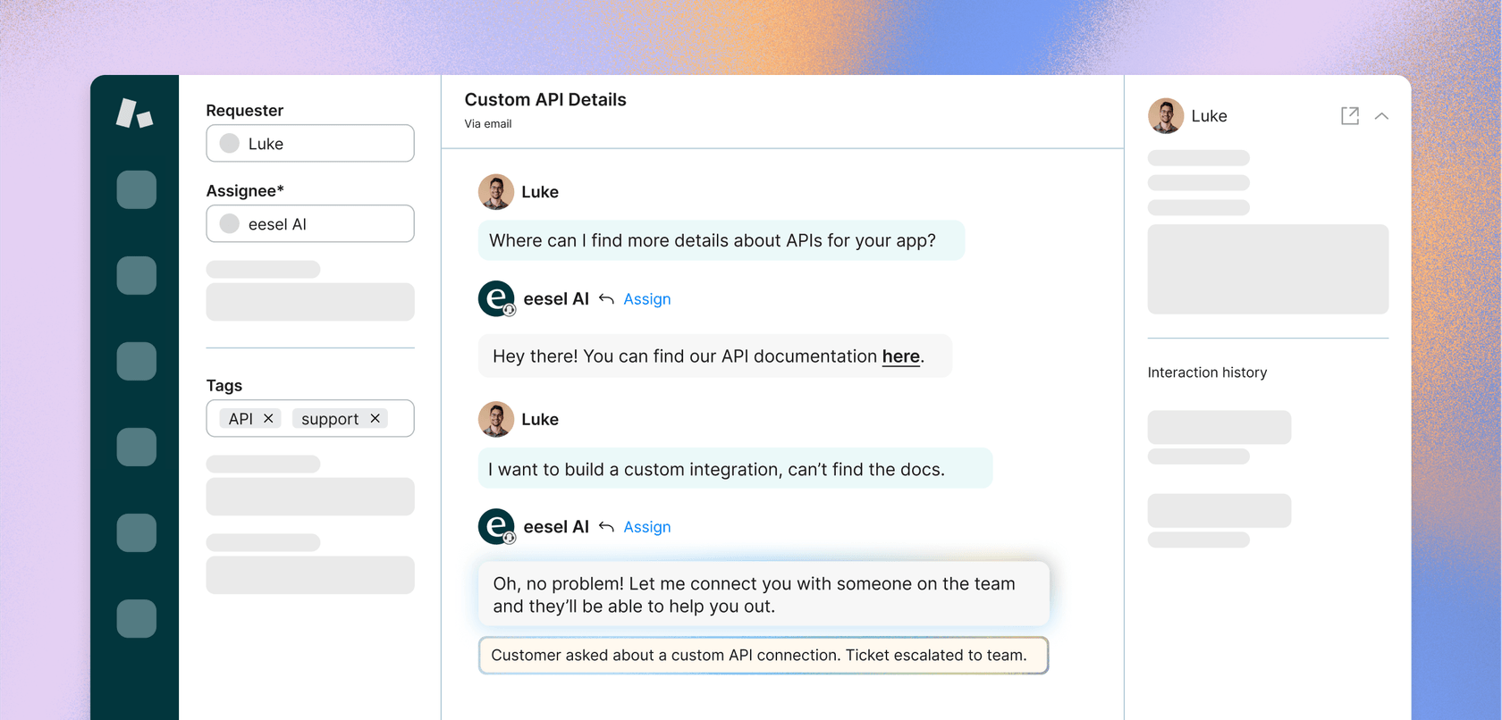Screen dimensions: 1502x720
Task: Remove the API tag
Action: (x=268, y=418)
